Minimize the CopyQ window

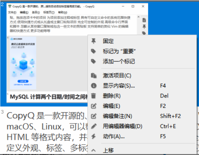[x=123, y=6]
